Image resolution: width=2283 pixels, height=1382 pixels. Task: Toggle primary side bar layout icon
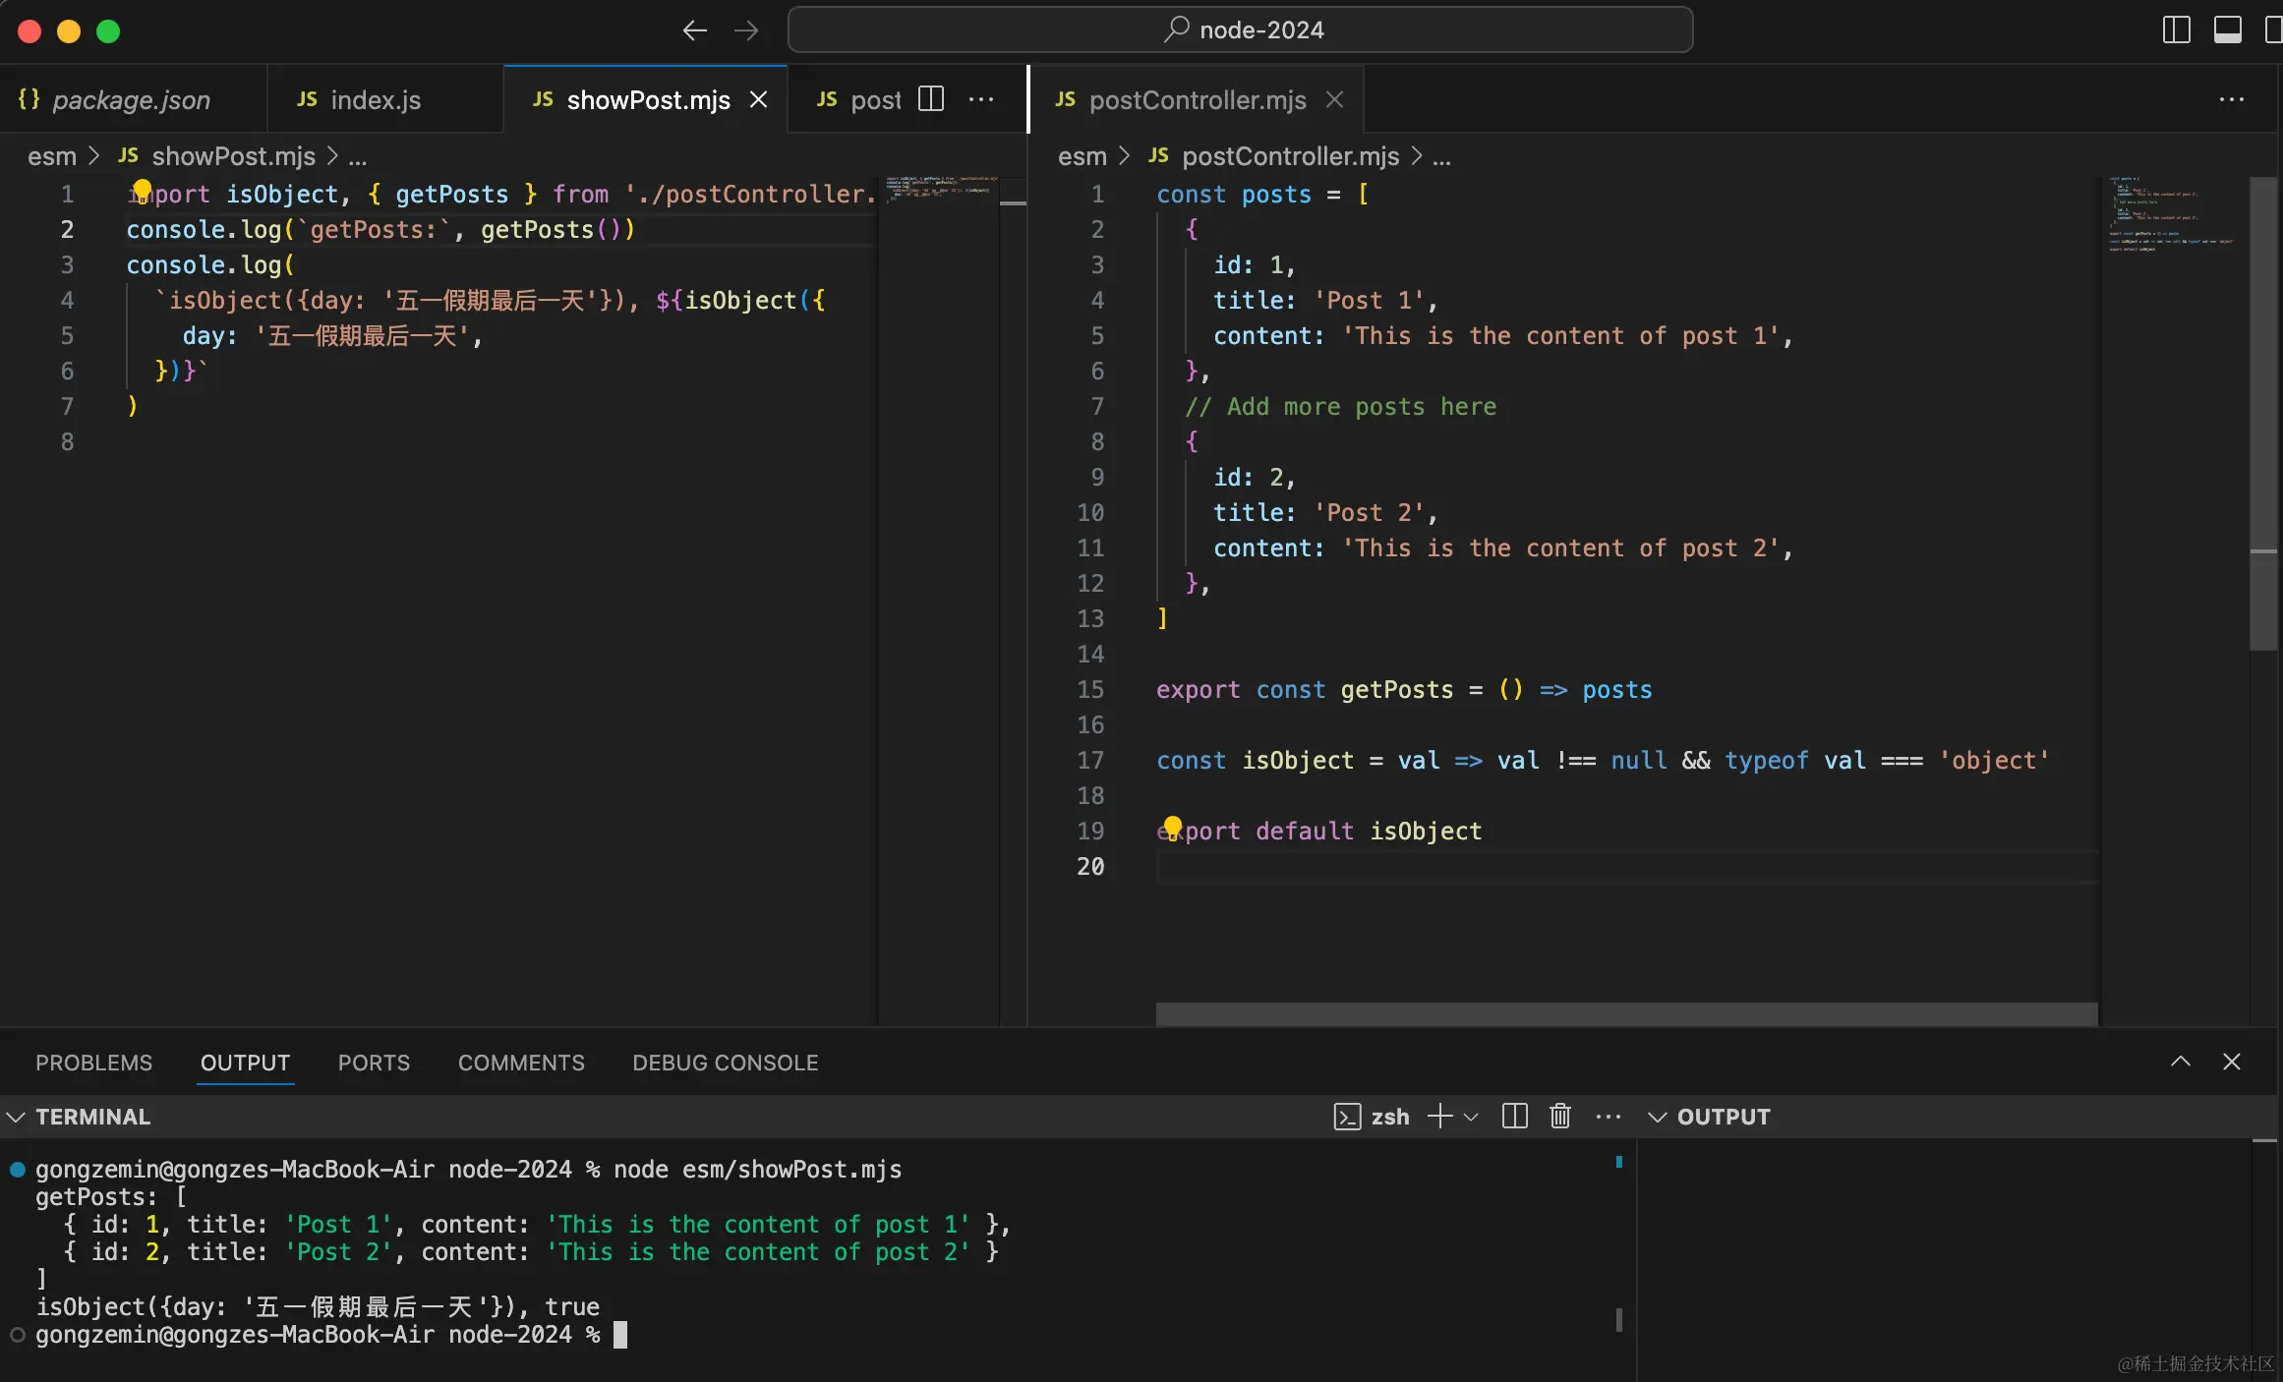coord(2176,30)
